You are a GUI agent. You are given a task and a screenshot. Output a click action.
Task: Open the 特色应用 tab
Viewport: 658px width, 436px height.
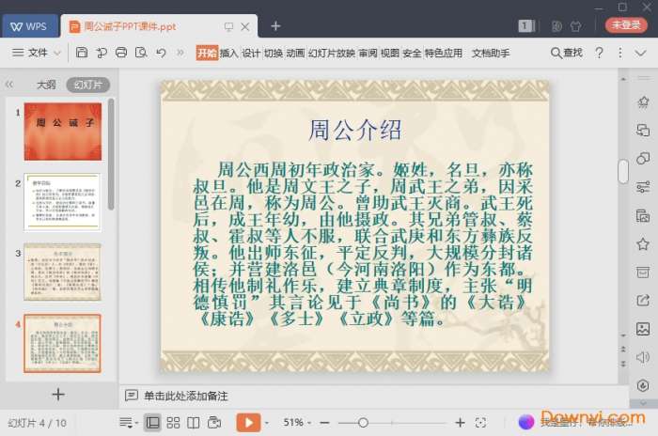coord(443,53)
